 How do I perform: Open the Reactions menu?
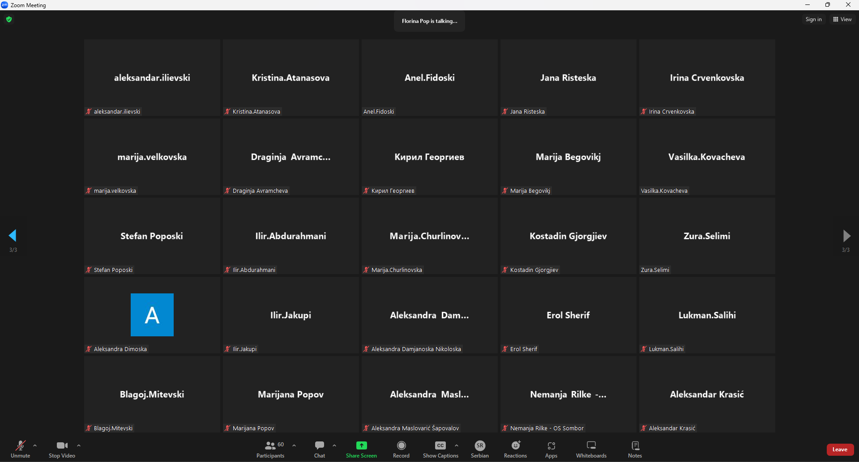pyautogui.click(x=516, y=449)
